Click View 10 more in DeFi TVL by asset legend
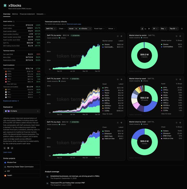187x189 pixels. point(107,114)
